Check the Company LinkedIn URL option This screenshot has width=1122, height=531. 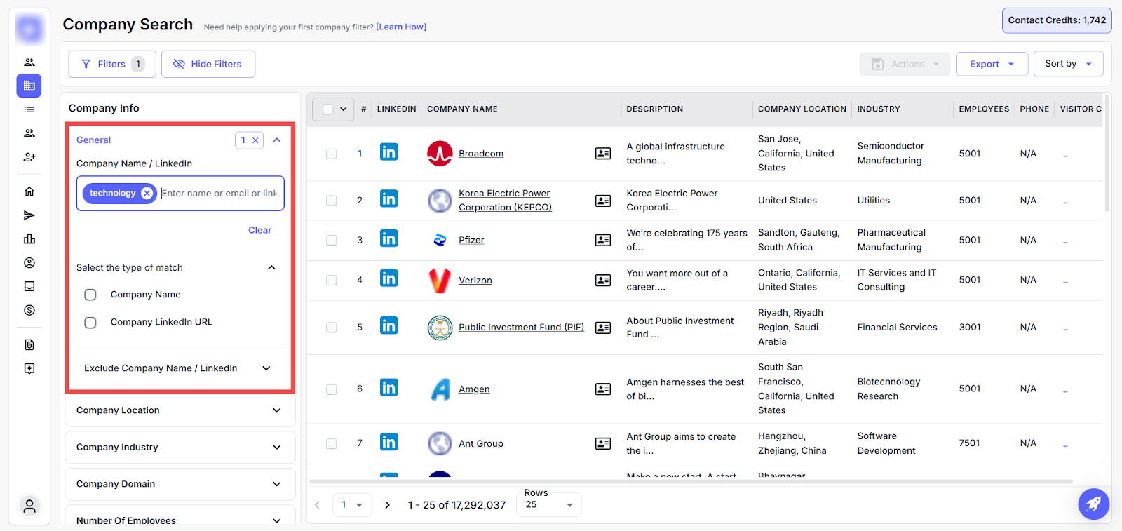(x=90, y=323)
